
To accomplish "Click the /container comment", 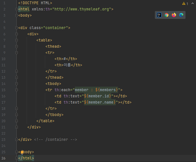I will pos(56,140).
